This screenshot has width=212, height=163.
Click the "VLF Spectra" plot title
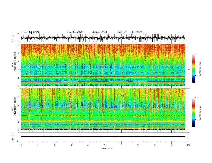(x=30, y=32)
